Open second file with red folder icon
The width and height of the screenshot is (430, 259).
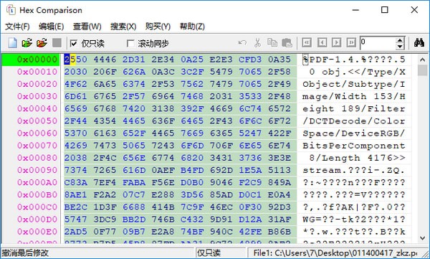pyautogui.click(x=42, y=43)
